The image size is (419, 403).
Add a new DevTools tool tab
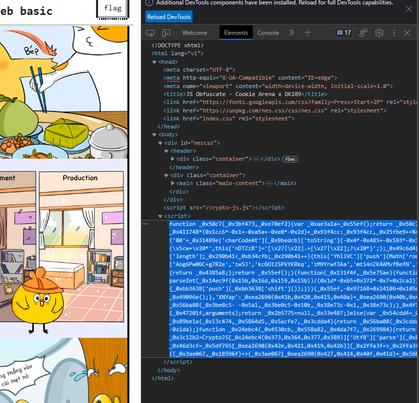(308, 33)
